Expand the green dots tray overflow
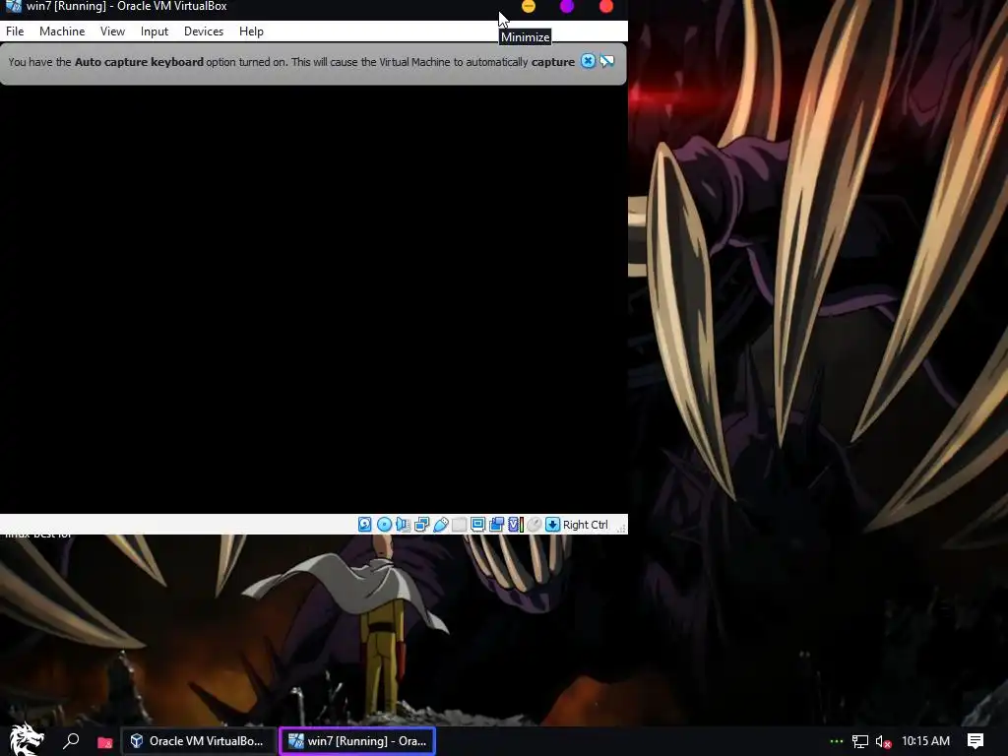 click(837, 741)
